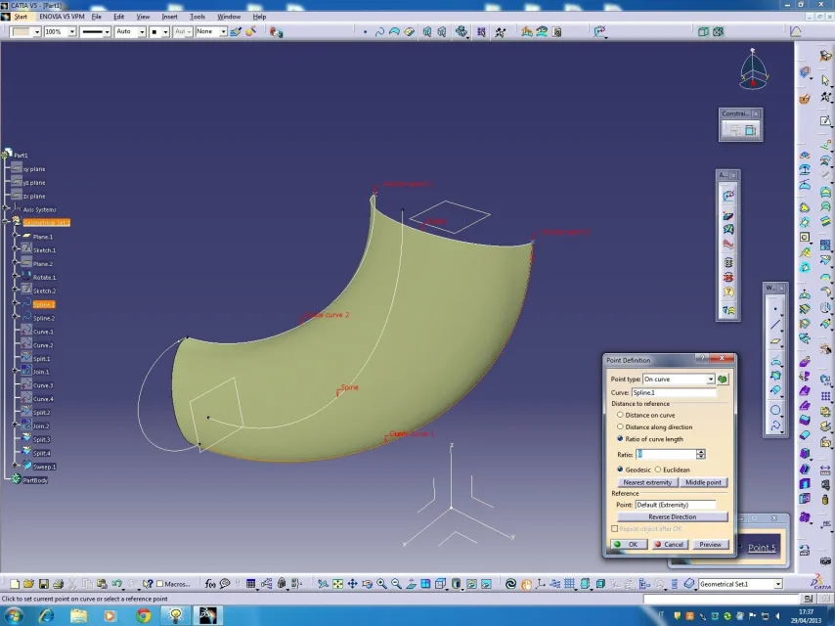Click the green icon beside Point type
The height and width of the screenshot is (626, 835).
coord(723,379)
